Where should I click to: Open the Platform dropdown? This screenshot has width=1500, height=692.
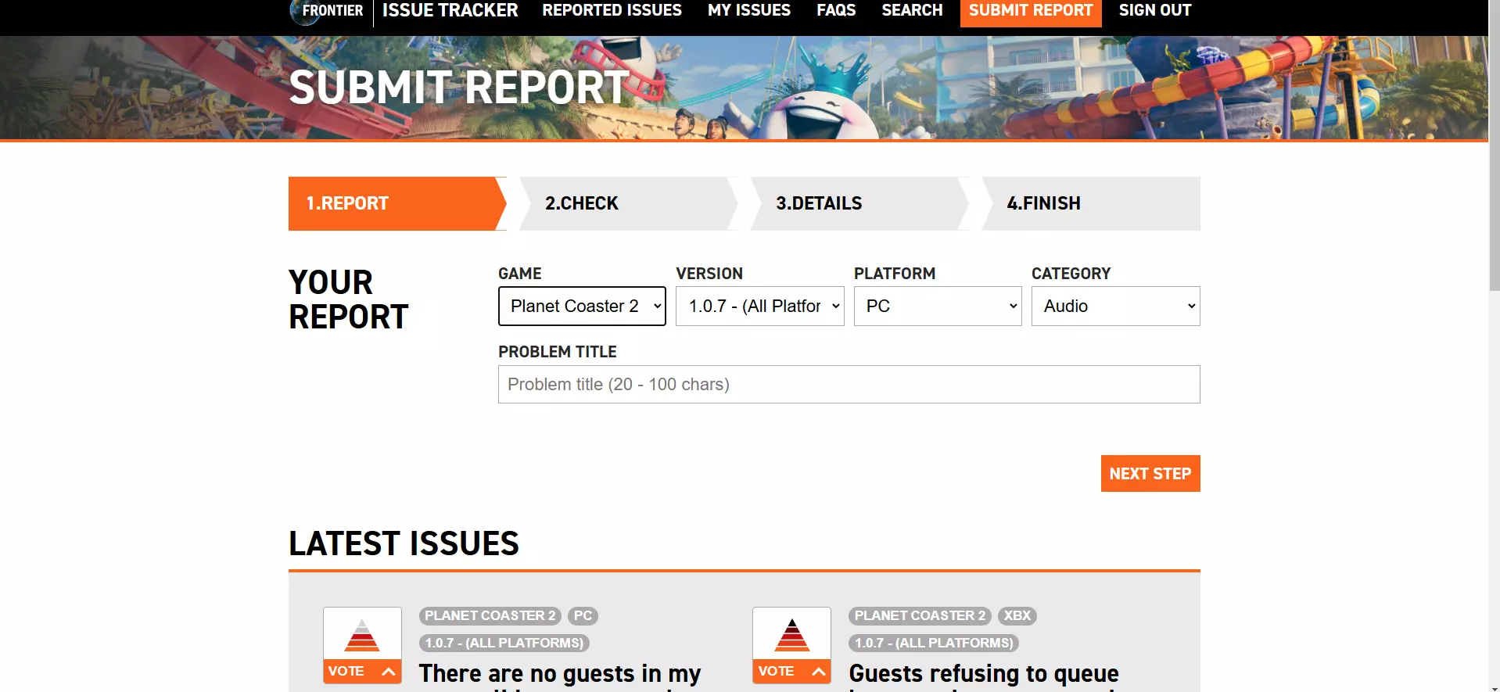pyautogui.click(x=938, y=306)
